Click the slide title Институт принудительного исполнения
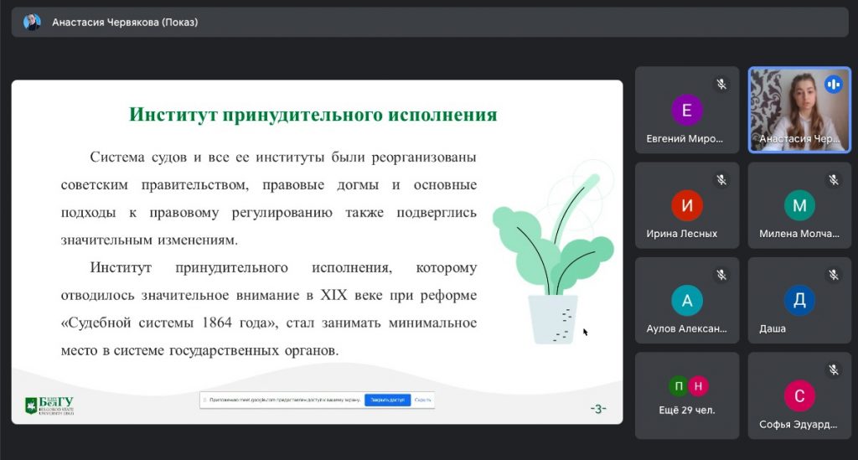 pyautogui.click(x=313, y=114)
